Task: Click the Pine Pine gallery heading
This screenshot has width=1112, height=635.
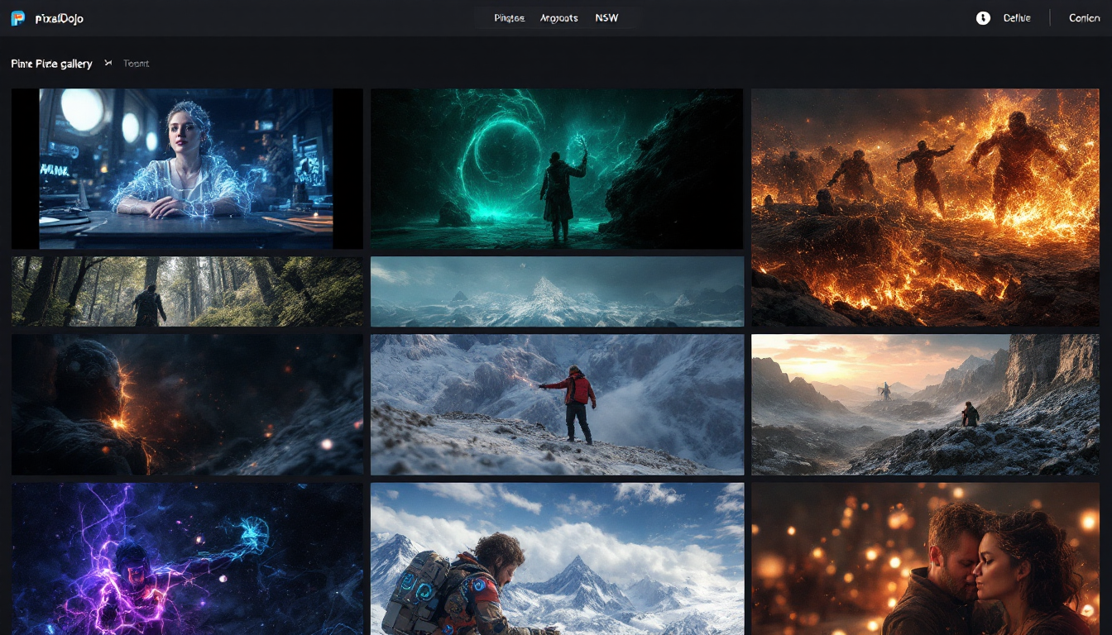Action: (51, 64)
